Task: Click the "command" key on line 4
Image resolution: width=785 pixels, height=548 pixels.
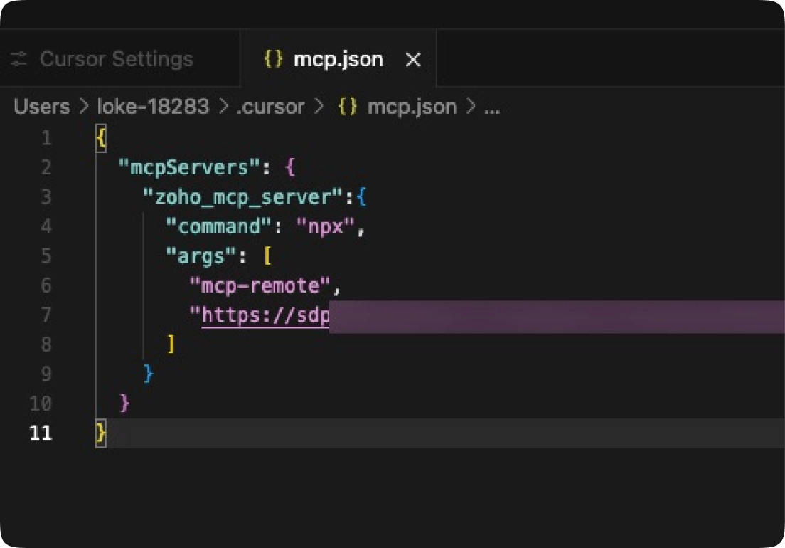Action: 219,226
